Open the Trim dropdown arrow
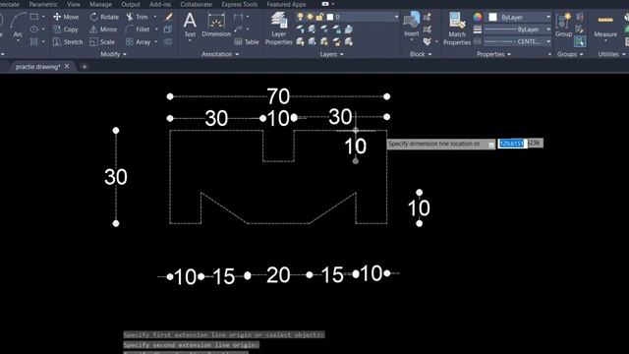Image resolution: width=629 pixels, height=354 pixels. pyautogui.click(x=155, y=17)
